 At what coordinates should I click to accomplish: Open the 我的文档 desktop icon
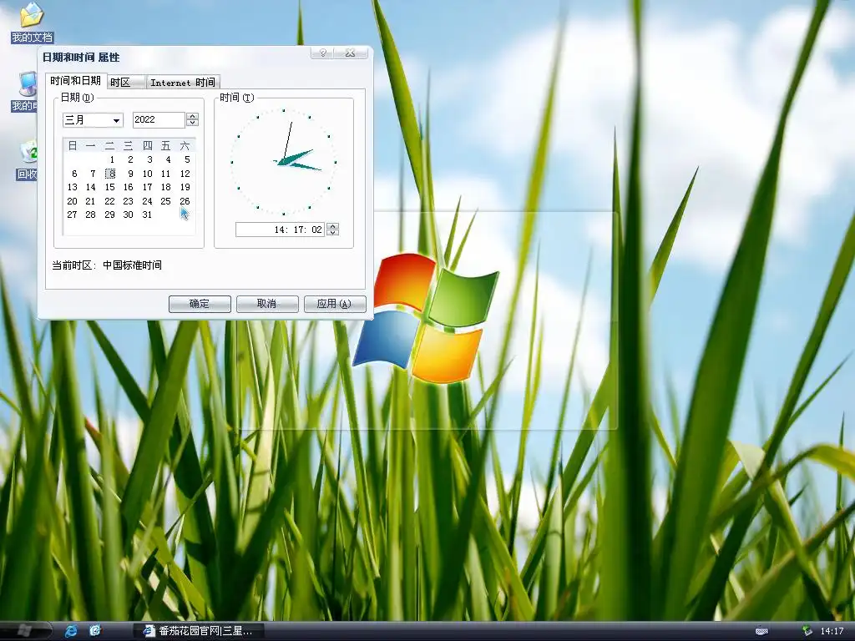[x=32, y=22]
